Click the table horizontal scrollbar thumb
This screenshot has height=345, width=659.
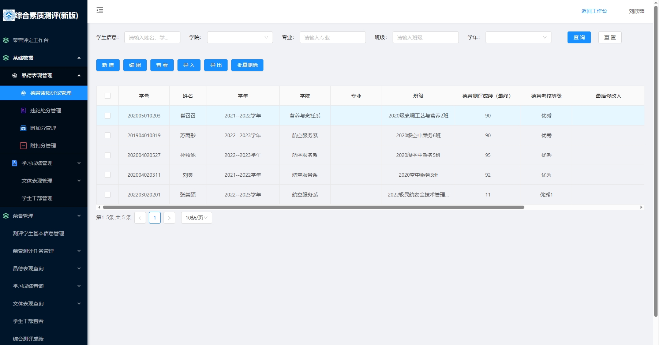(x=314, y=207)
